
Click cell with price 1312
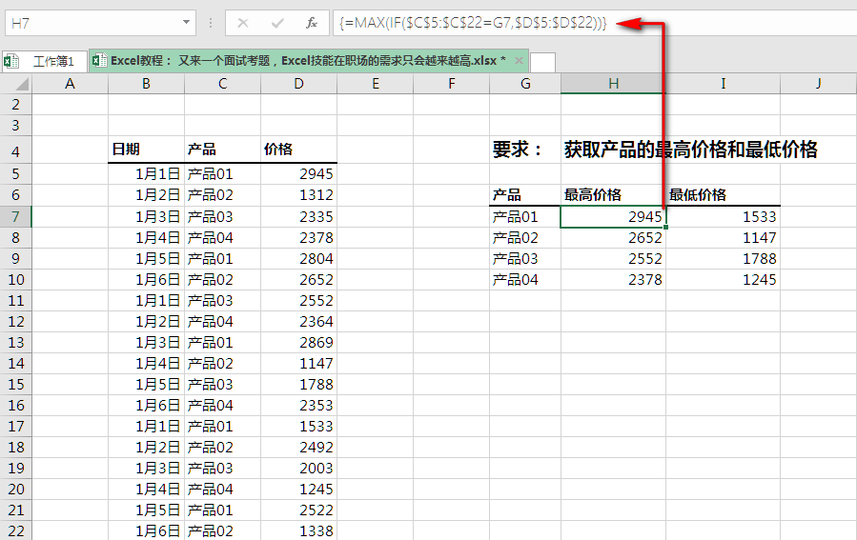[x=299, y=195]
